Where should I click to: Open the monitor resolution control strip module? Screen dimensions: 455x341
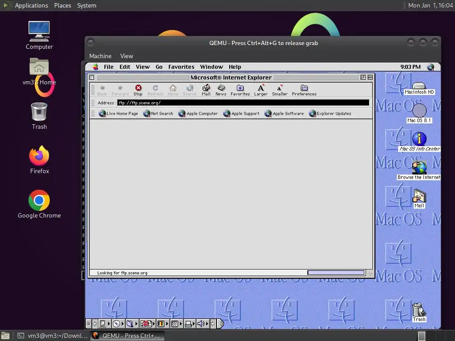click(176, 324)
